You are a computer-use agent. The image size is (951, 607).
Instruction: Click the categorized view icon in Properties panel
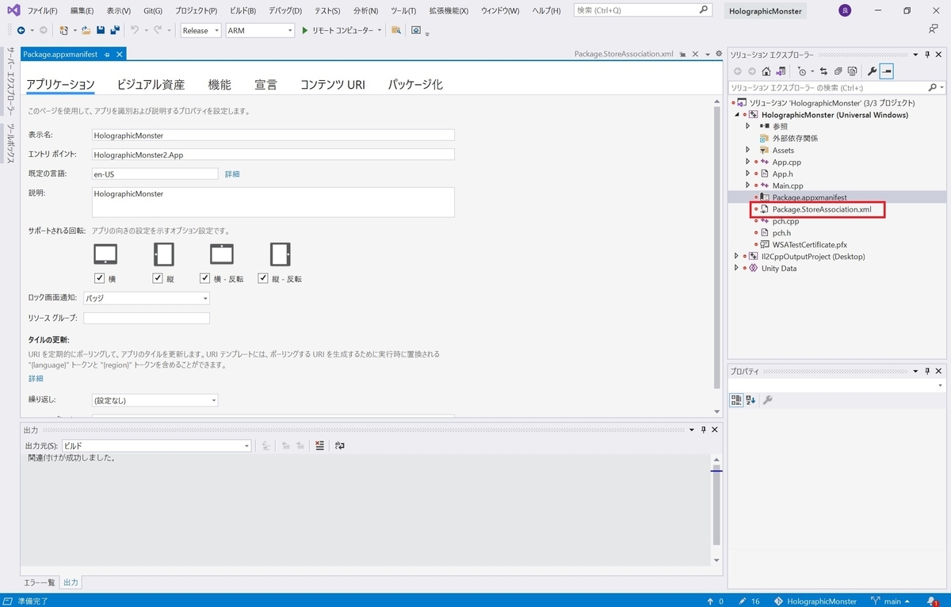(736, 400)
